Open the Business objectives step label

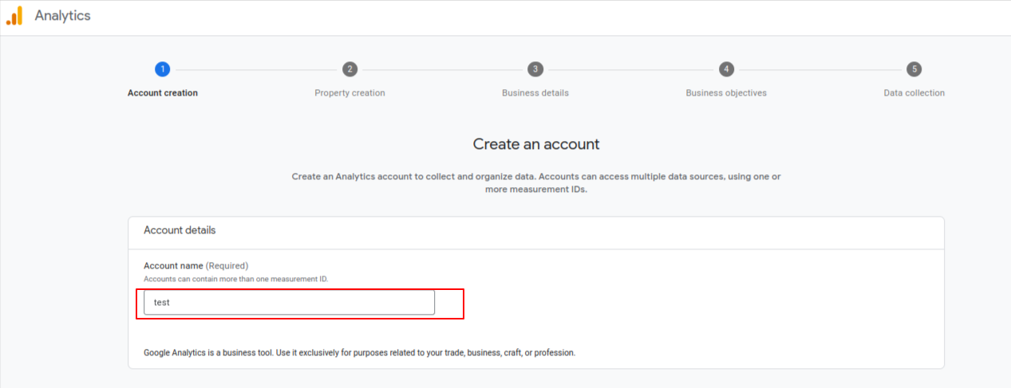click(x=726, y=93)
